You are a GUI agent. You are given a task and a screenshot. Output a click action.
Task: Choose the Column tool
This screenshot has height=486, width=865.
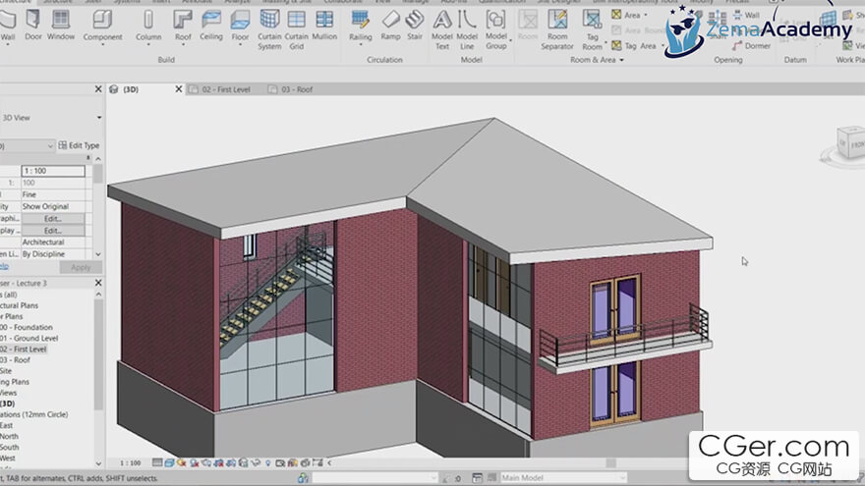pos(148,24)
